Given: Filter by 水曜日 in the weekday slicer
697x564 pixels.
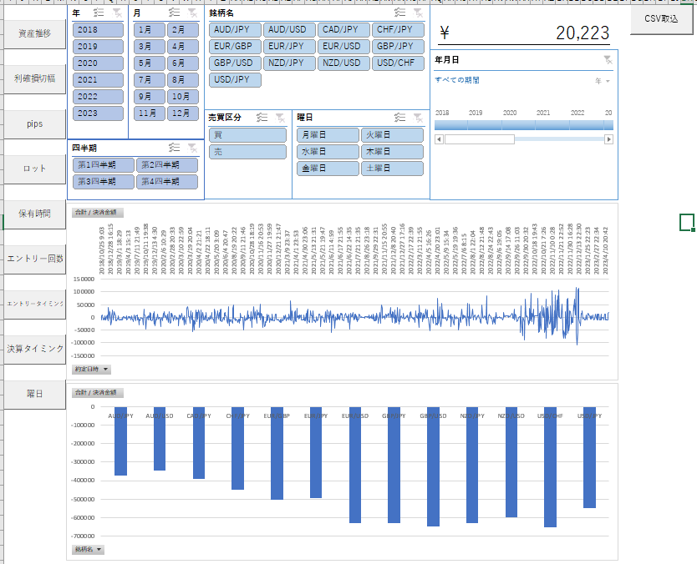Looking at the screenshot, I should 328,152.
